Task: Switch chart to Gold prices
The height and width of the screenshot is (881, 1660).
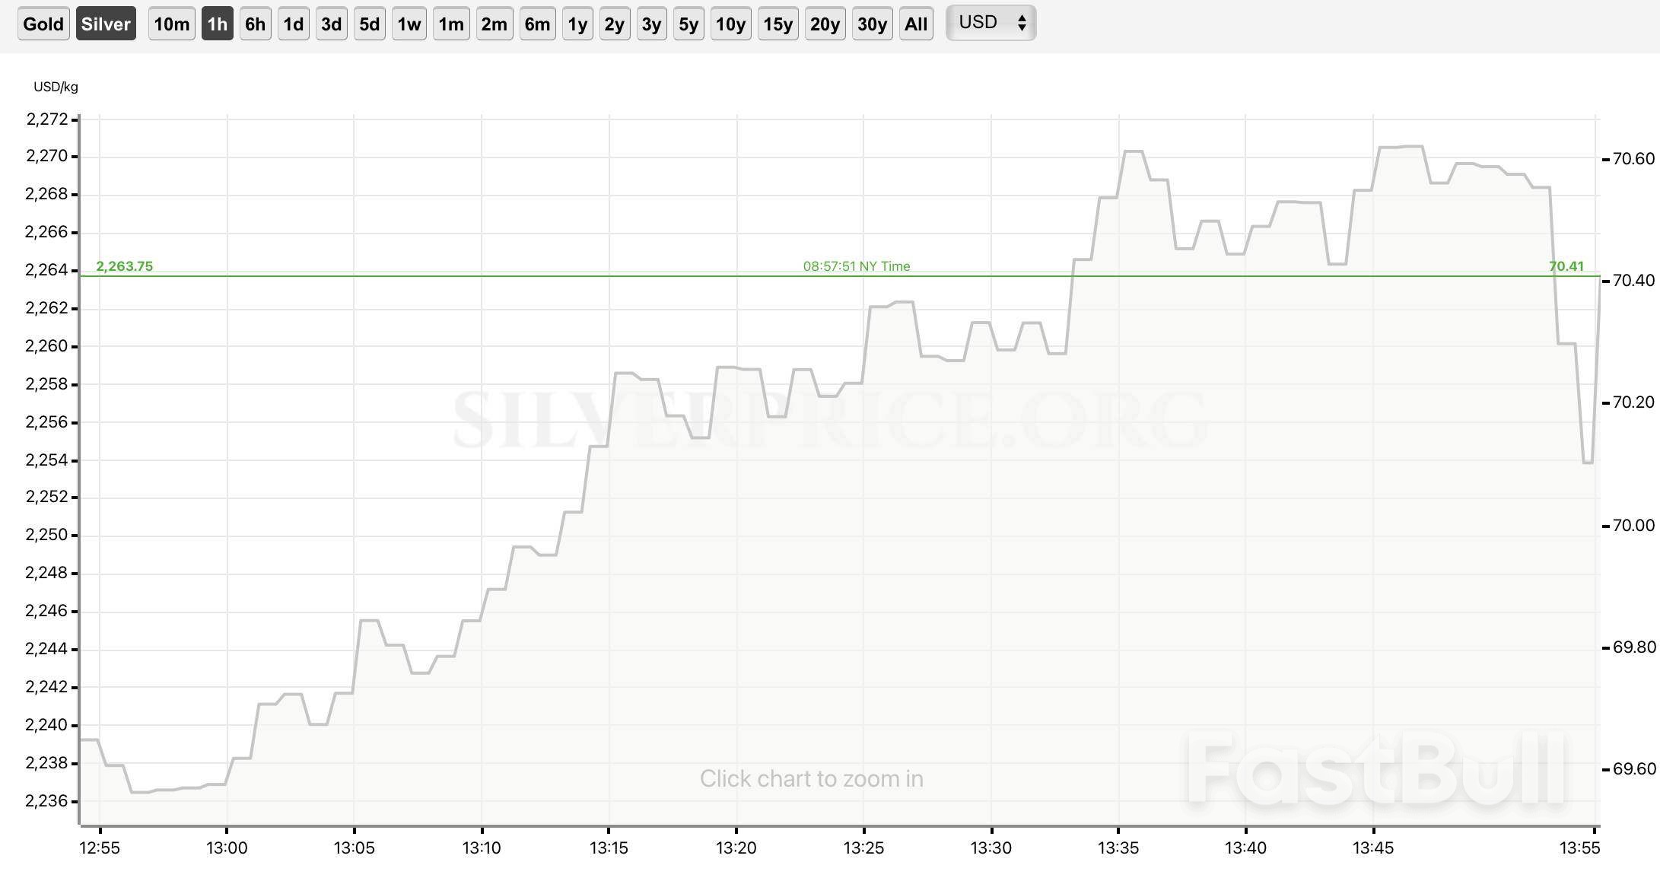Action: click(43, 24)
